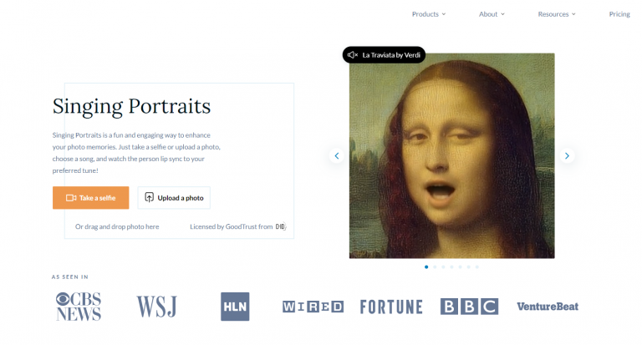642x345 pixels.
Task: Select the first carousel dot
Action: coord(426,266)
